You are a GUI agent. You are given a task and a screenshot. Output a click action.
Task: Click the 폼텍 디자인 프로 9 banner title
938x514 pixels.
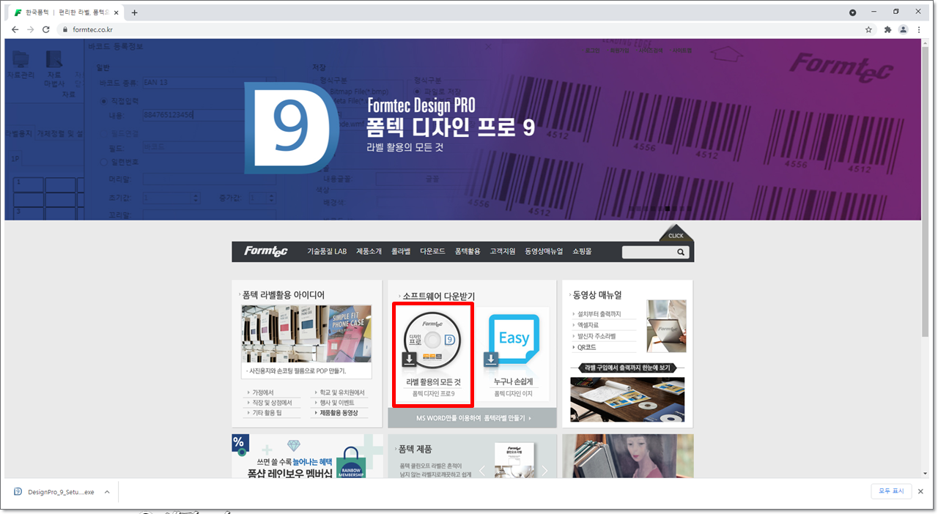pos(451,128)
